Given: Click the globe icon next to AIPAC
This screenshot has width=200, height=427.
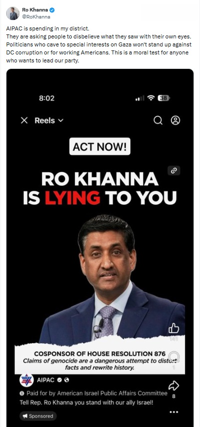Looking at the screenshot, I should click(66, 380).
